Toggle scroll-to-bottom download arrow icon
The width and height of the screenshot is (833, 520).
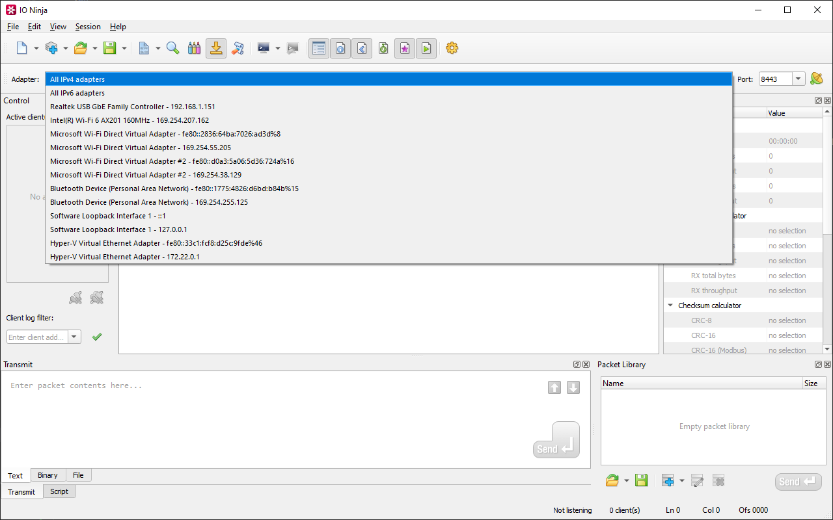pos(216,48)
